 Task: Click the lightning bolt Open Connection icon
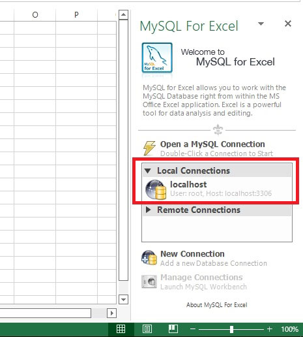click(x=149, y=148)
